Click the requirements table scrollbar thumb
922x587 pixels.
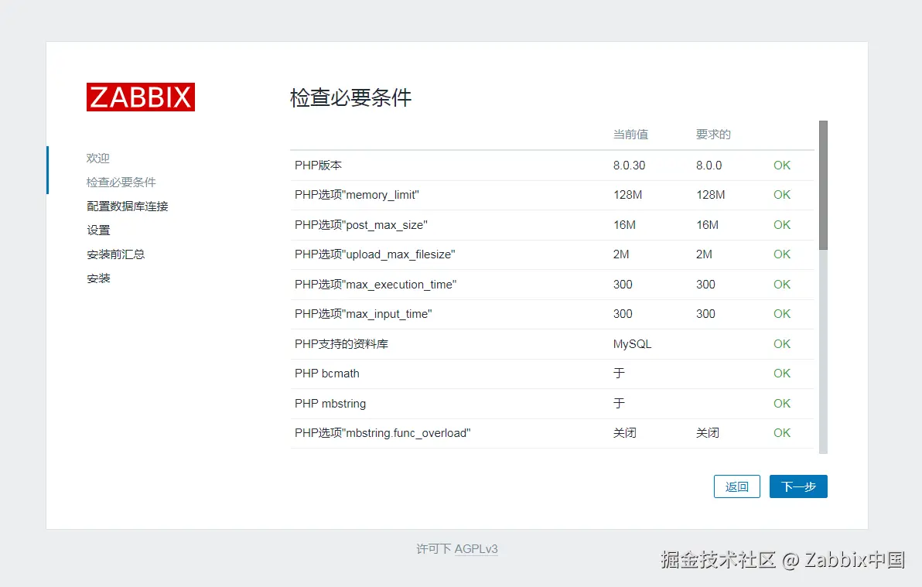coord(823,186)
